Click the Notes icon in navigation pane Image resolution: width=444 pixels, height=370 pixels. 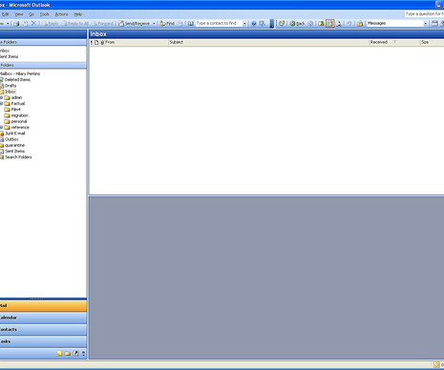pos(59,354)
